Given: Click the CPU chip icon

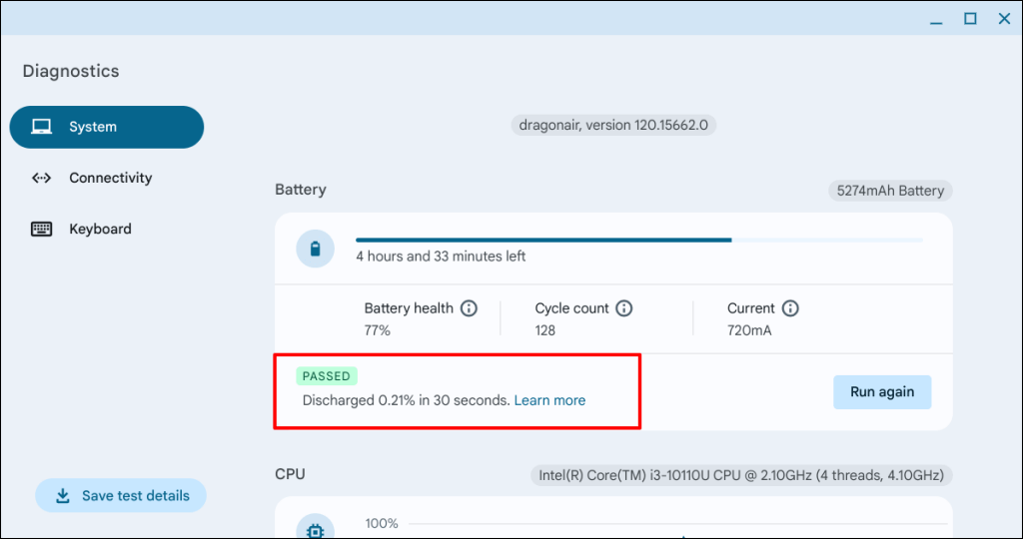Looking at the screenshot, I should coord(316,529).
